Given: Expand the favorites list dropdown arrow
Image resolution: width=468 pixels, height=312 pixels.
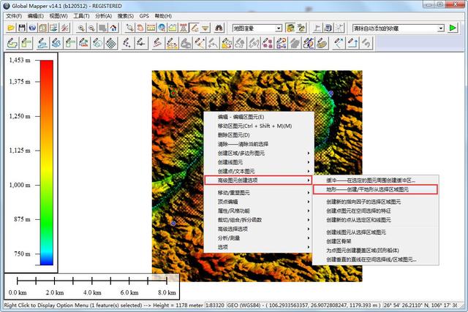Looking at the screenshot, I should tap(441, 28).
